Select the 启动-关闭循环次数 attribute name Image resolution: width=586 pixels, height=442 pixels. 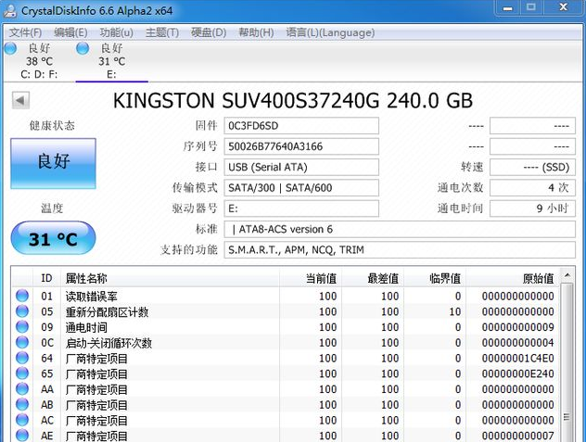pos(108,343)
